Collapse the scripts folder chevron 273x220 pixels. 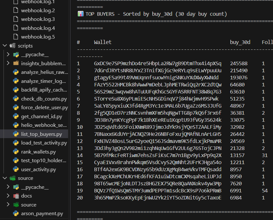(x=5, y=46)
